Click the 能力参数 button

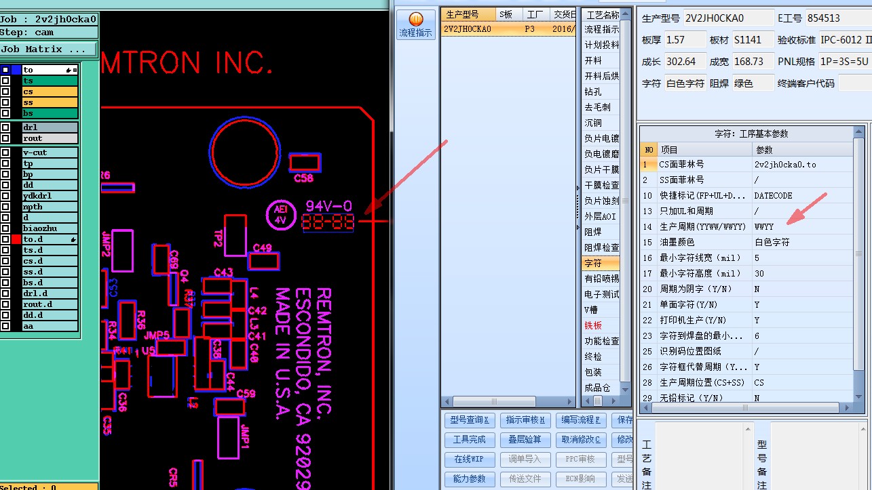point(470,479)
